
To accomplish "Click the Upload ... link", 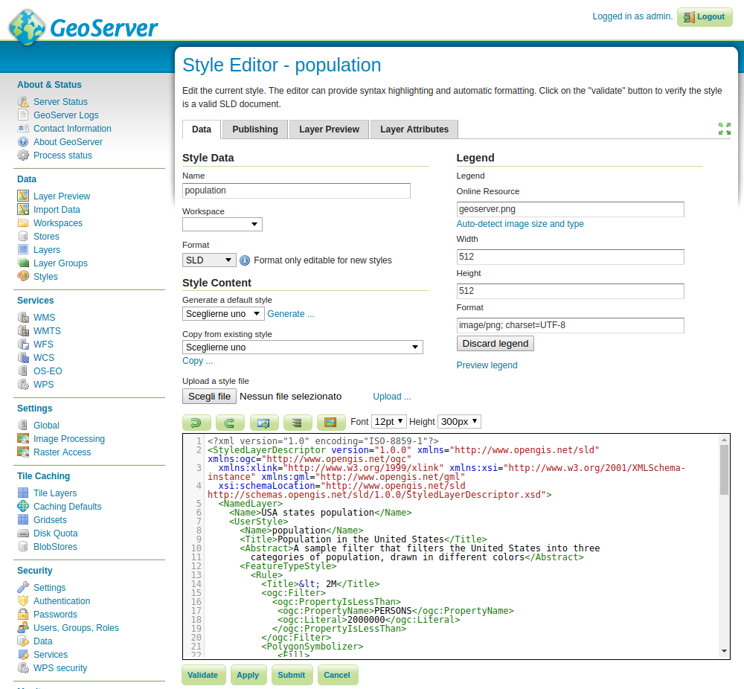I will [392, 397].
